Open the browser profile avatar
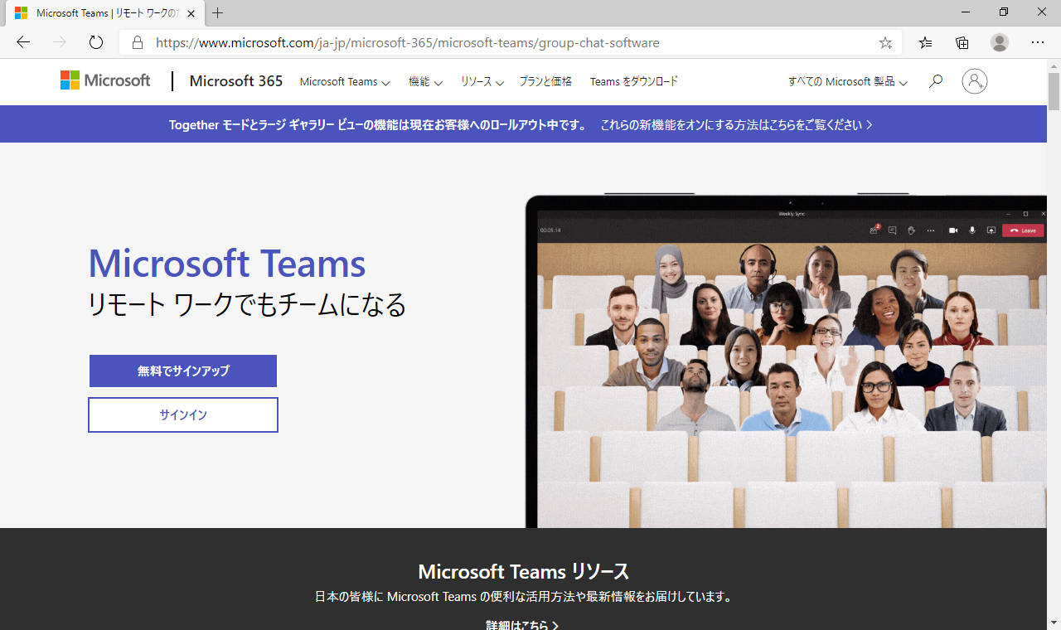Viewport: 1061px width, 630px height. 1000,43
